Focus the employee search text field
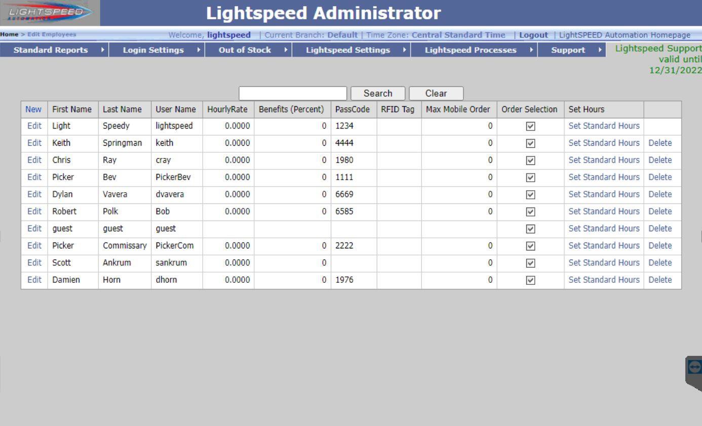The image size is (702, 426). 293,94
